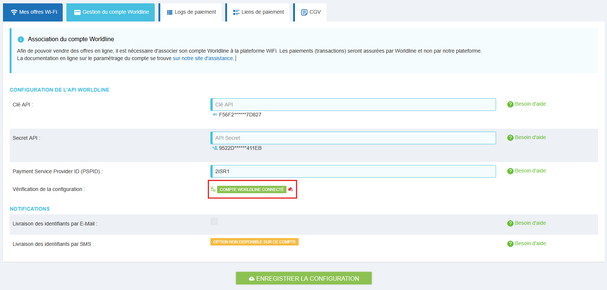Screen dimensions: 607x290
Task: Click help question icon for Secret API
Action: [510, 138]
